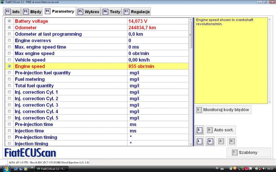
Task: Click the Fuel metering row label
Action: pyautogui.click(x=30, y=79)
